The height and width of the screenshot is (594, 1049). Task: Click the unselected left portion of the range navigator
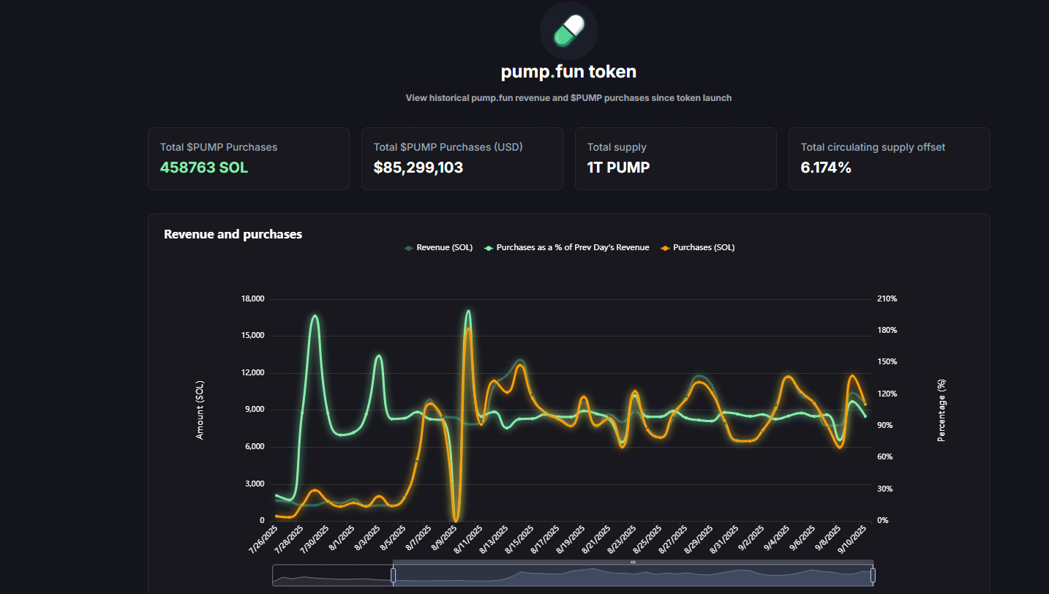pyautogui.click(x=332, y=575)
